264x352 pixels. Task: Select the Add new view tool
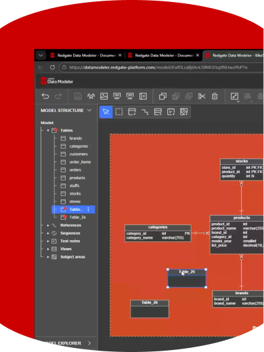point(158,112)
